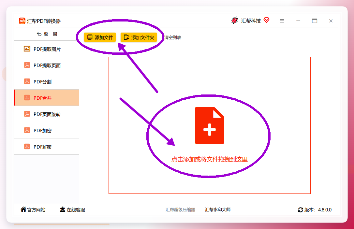The image size is (354, 229).
Task: Click the red add-file document icon
Action: (210, 125)
